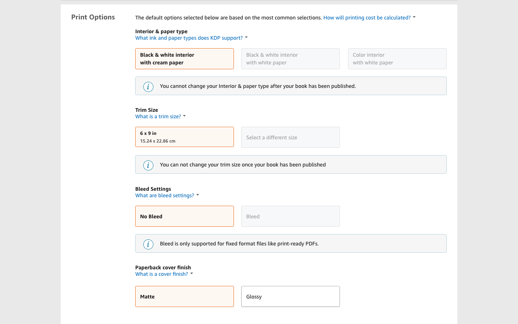Select "Black & white interior with white paper"

[290, 59]
